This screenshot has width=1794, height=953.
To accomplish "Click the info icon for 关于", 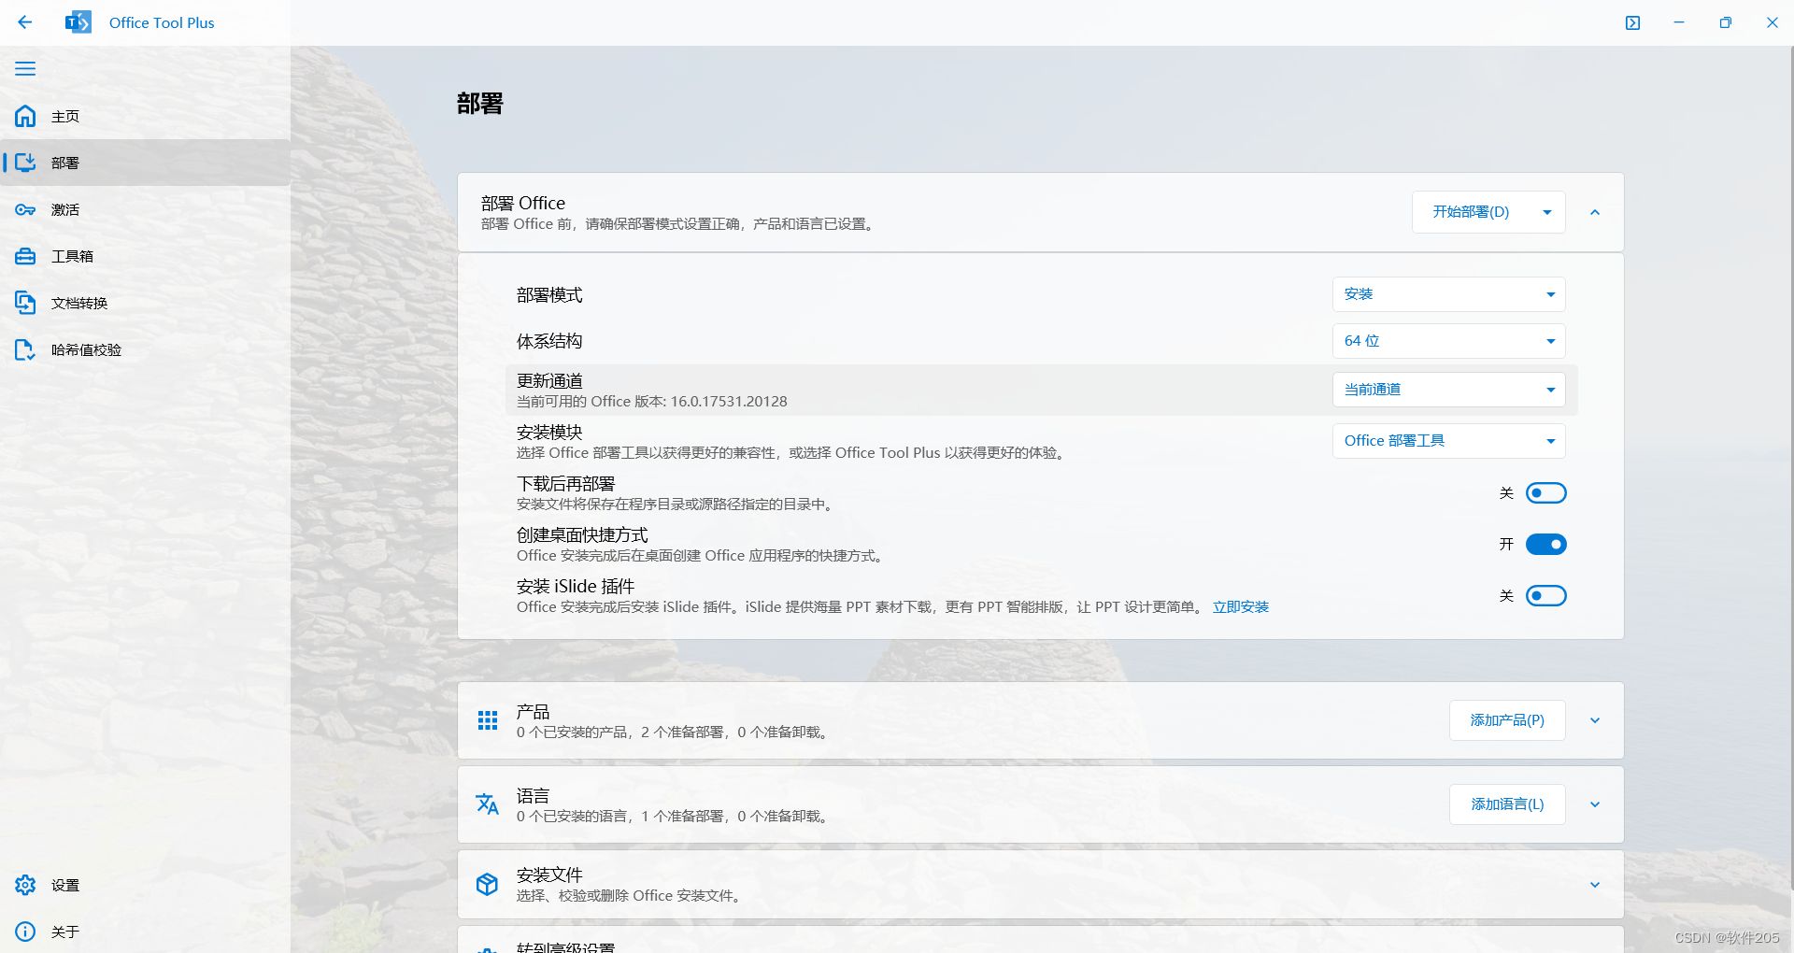I will click(25, 932).
